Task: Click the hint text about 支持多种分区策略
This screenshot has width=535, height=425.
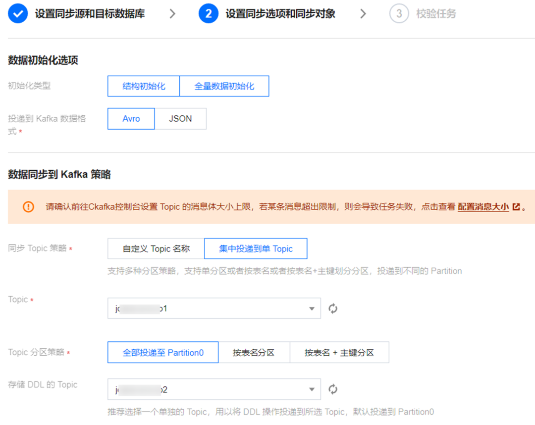Action: [x=284, y=271]
